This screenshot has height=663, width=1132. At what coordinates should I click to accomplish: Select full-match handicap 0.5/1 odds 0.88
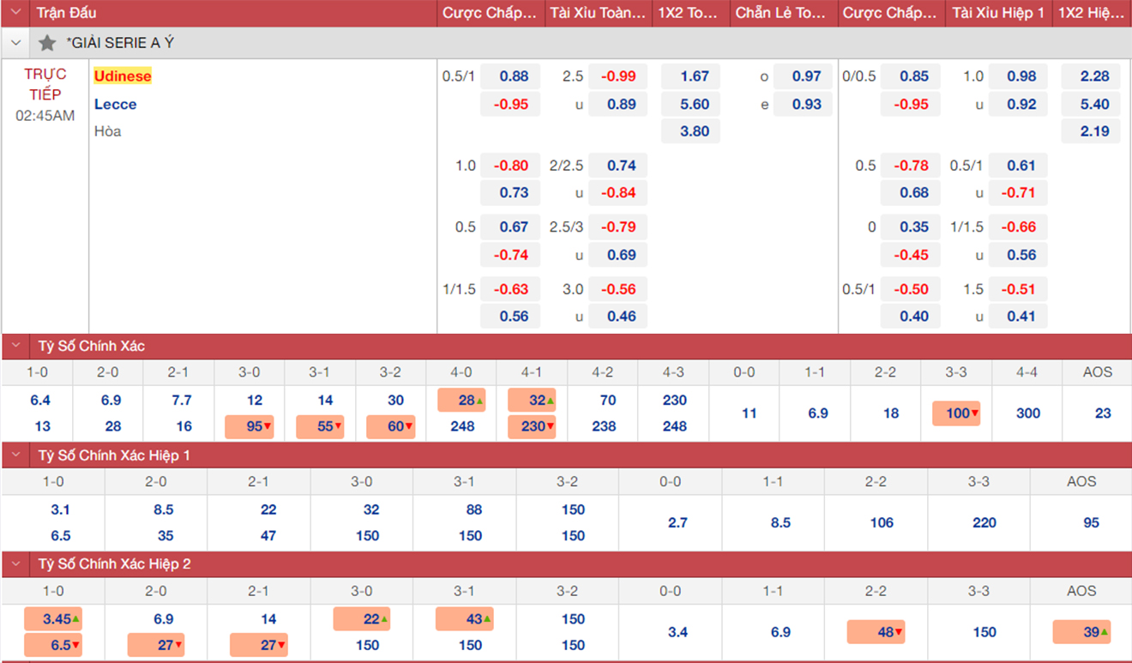click(x=509, y=76)
